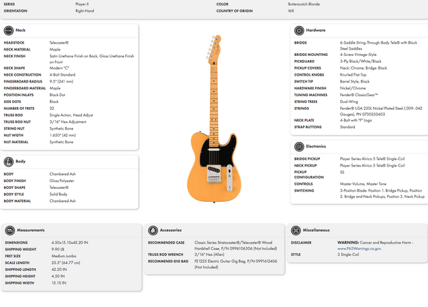Select the Body section heading

[x=21, y=161]
